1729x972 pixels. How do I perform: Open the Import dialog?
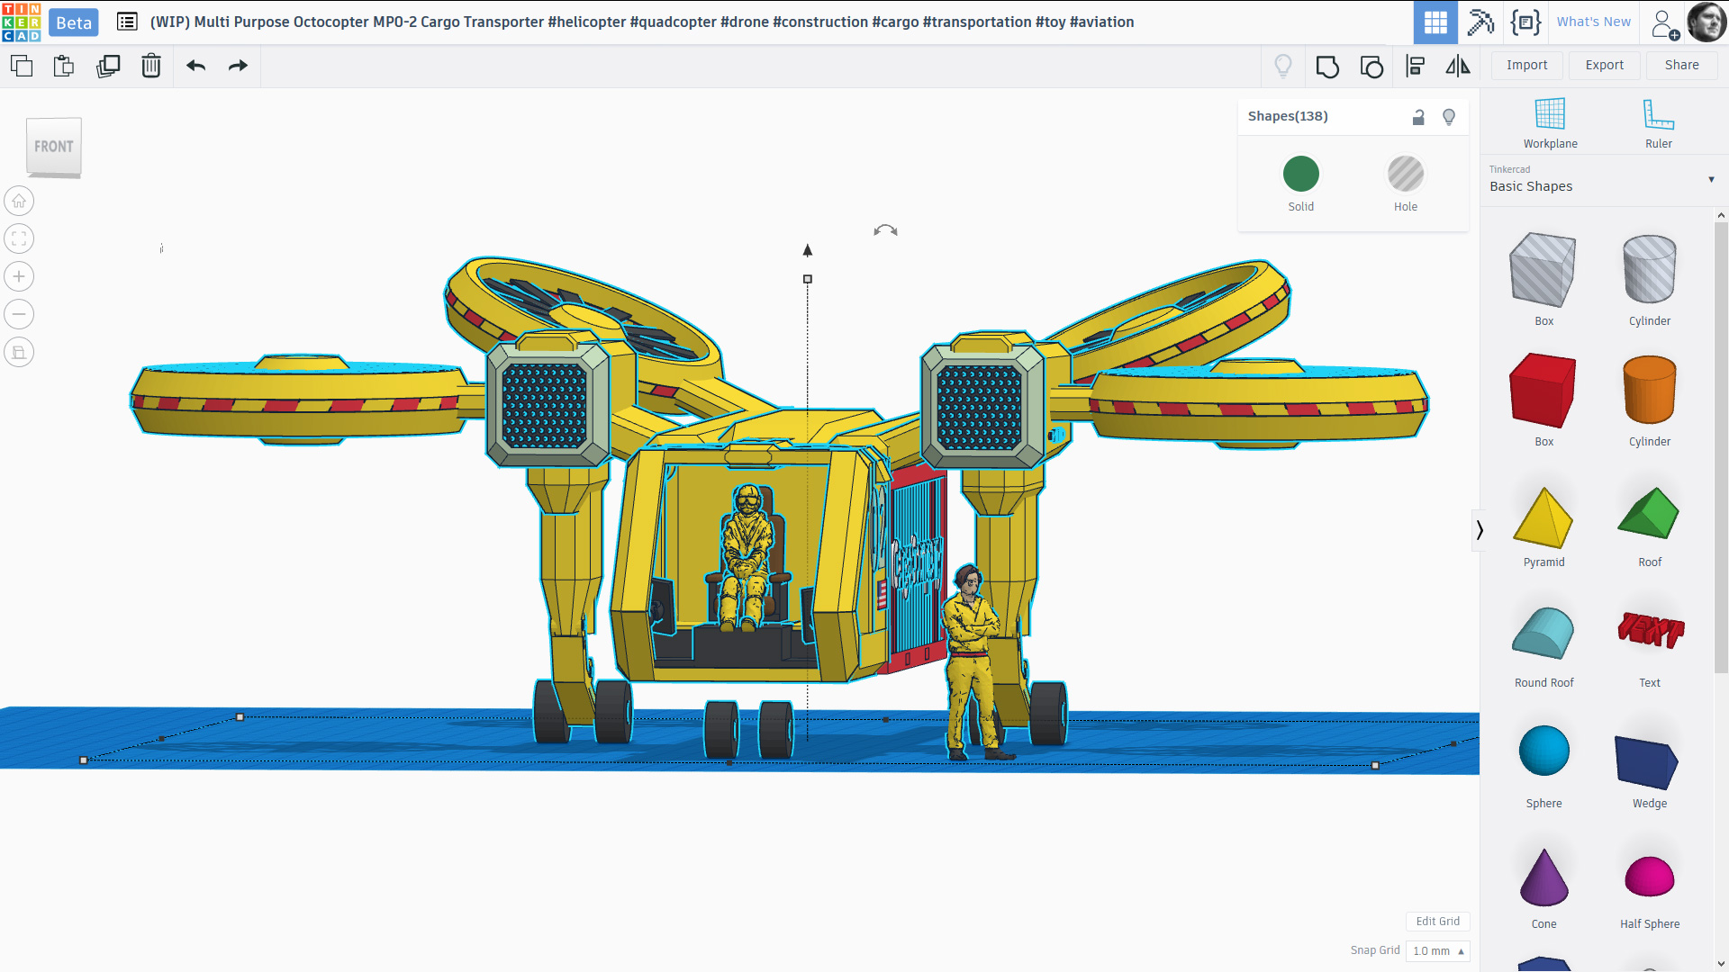click(1526, 65)
